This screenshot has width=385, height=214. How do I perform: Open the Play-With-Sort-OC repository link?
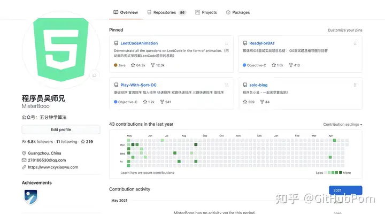138,85
